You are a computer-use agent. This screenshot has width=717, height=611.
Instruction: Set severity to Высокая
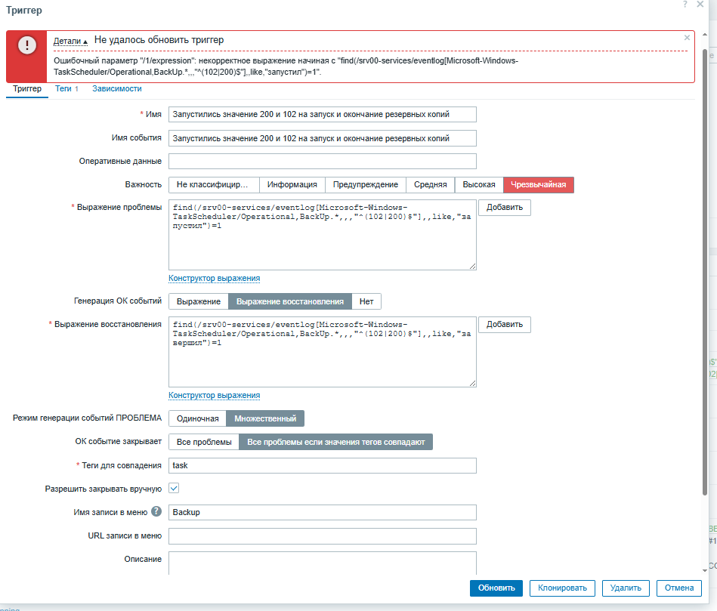pyautogui.click(x=479, y=184)
